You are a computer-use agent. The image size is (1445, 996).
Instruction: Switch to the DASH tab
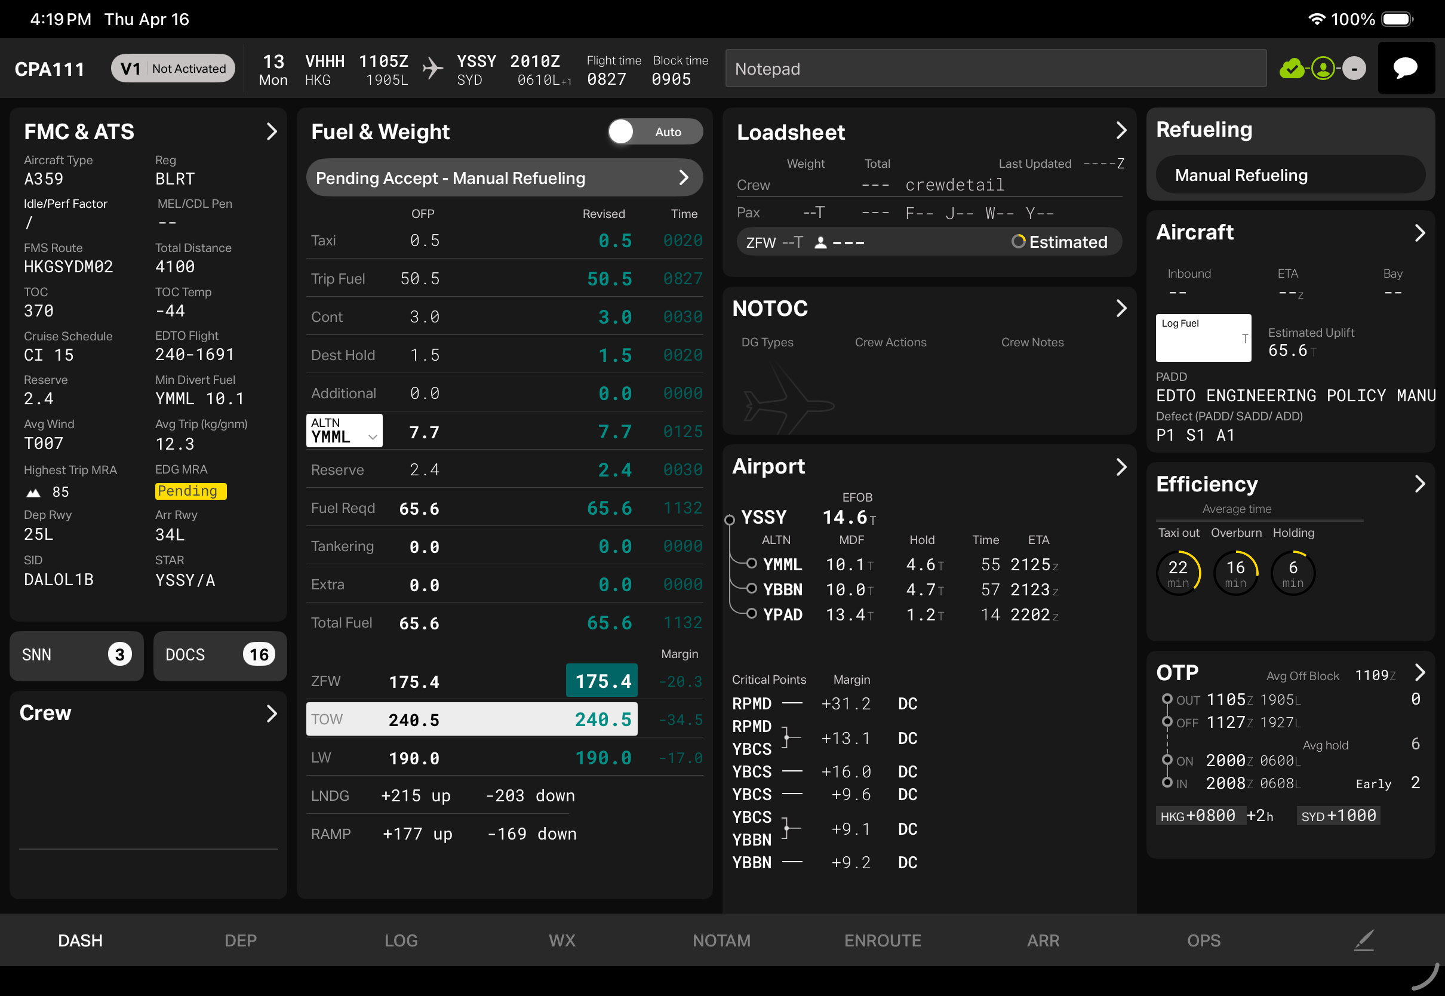point(81,940)
